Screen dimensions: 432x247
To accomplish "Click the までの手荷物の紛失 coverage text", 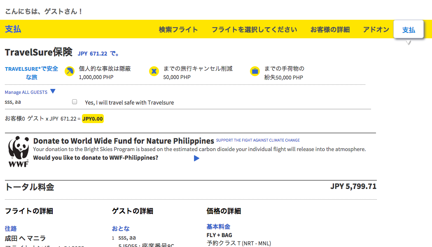I will point(284,73).
